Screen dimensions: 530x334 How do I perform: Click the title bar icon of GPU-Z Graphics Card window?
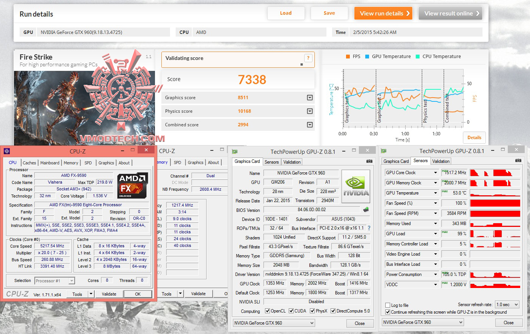point(234,152)
